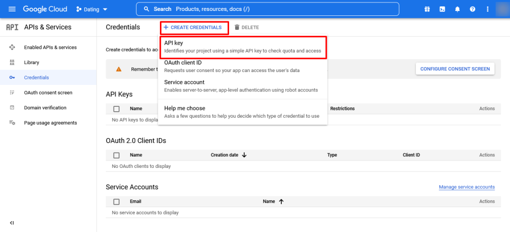The image size is (510, 232).
Task: Check the API Keys select-all checkbox
Action: pyautogui.click(x=117, y=109)
